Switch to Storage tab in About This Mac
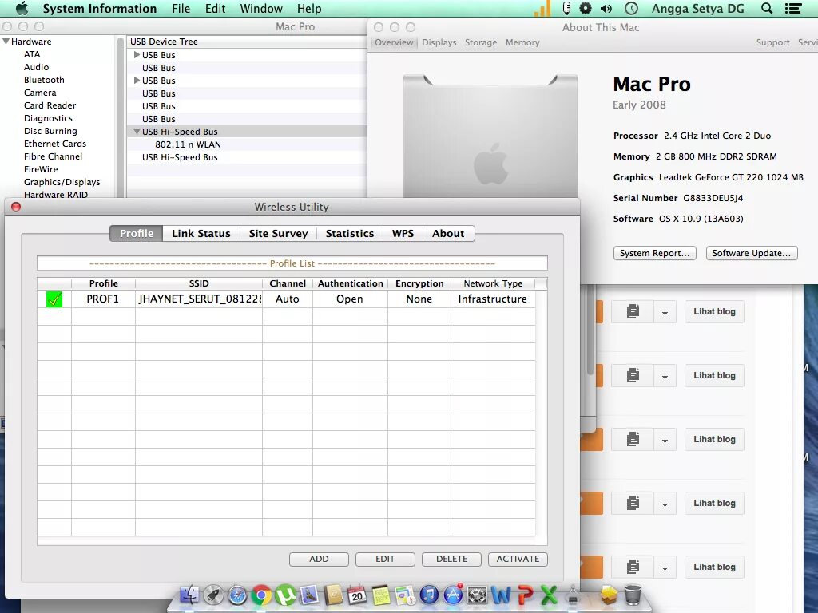This screenshot has width=818, height=613. pyautogui.click(x=481, y=42)
